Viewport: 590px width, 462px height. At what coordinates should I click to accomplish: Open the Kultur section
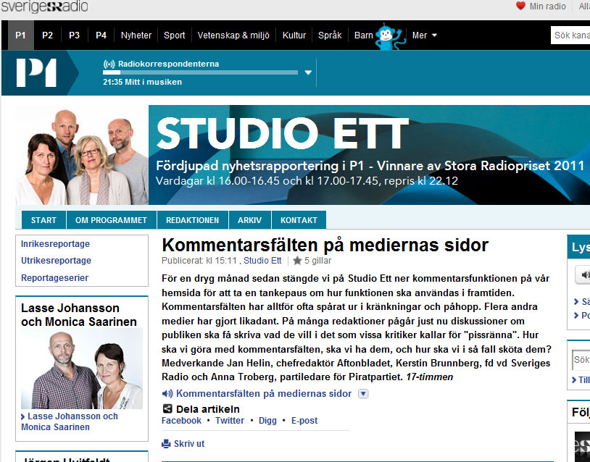click(294, 35)
